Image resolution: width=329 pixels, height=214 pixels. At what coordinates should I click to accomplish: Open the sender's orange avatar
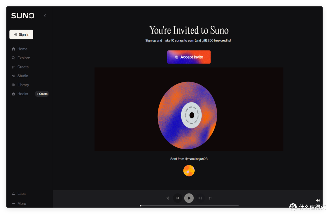(189, 171)
